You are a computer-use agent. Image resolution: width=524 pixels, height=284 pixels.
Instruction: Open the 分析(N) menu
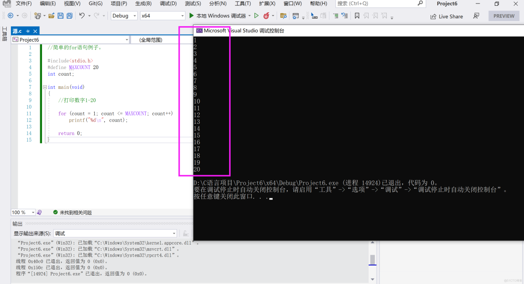(x=218, y=4)
